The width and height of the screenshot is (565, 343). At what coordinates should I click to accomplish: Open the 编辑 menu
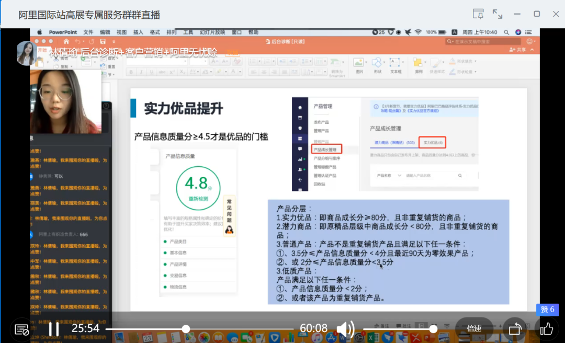click(x=105, y=32)
